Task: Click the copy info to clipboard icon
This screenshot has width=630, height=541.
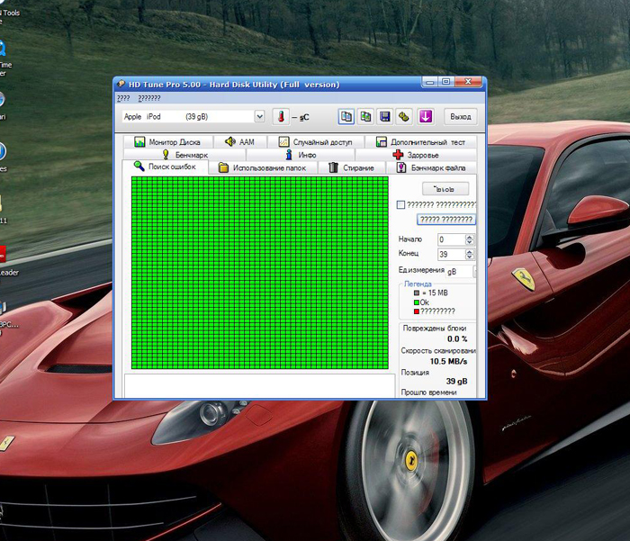Action: (x=346, y=116)
